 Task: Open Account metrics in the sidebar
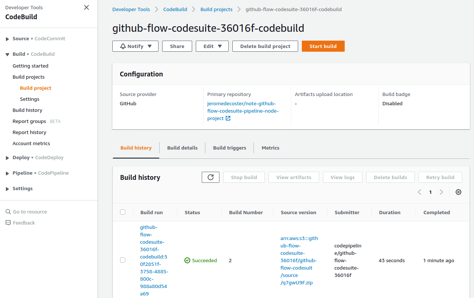[x=31, y=143]
